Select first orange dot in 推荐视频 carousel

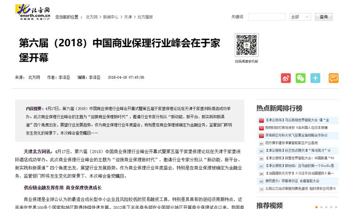pos(316,207)
